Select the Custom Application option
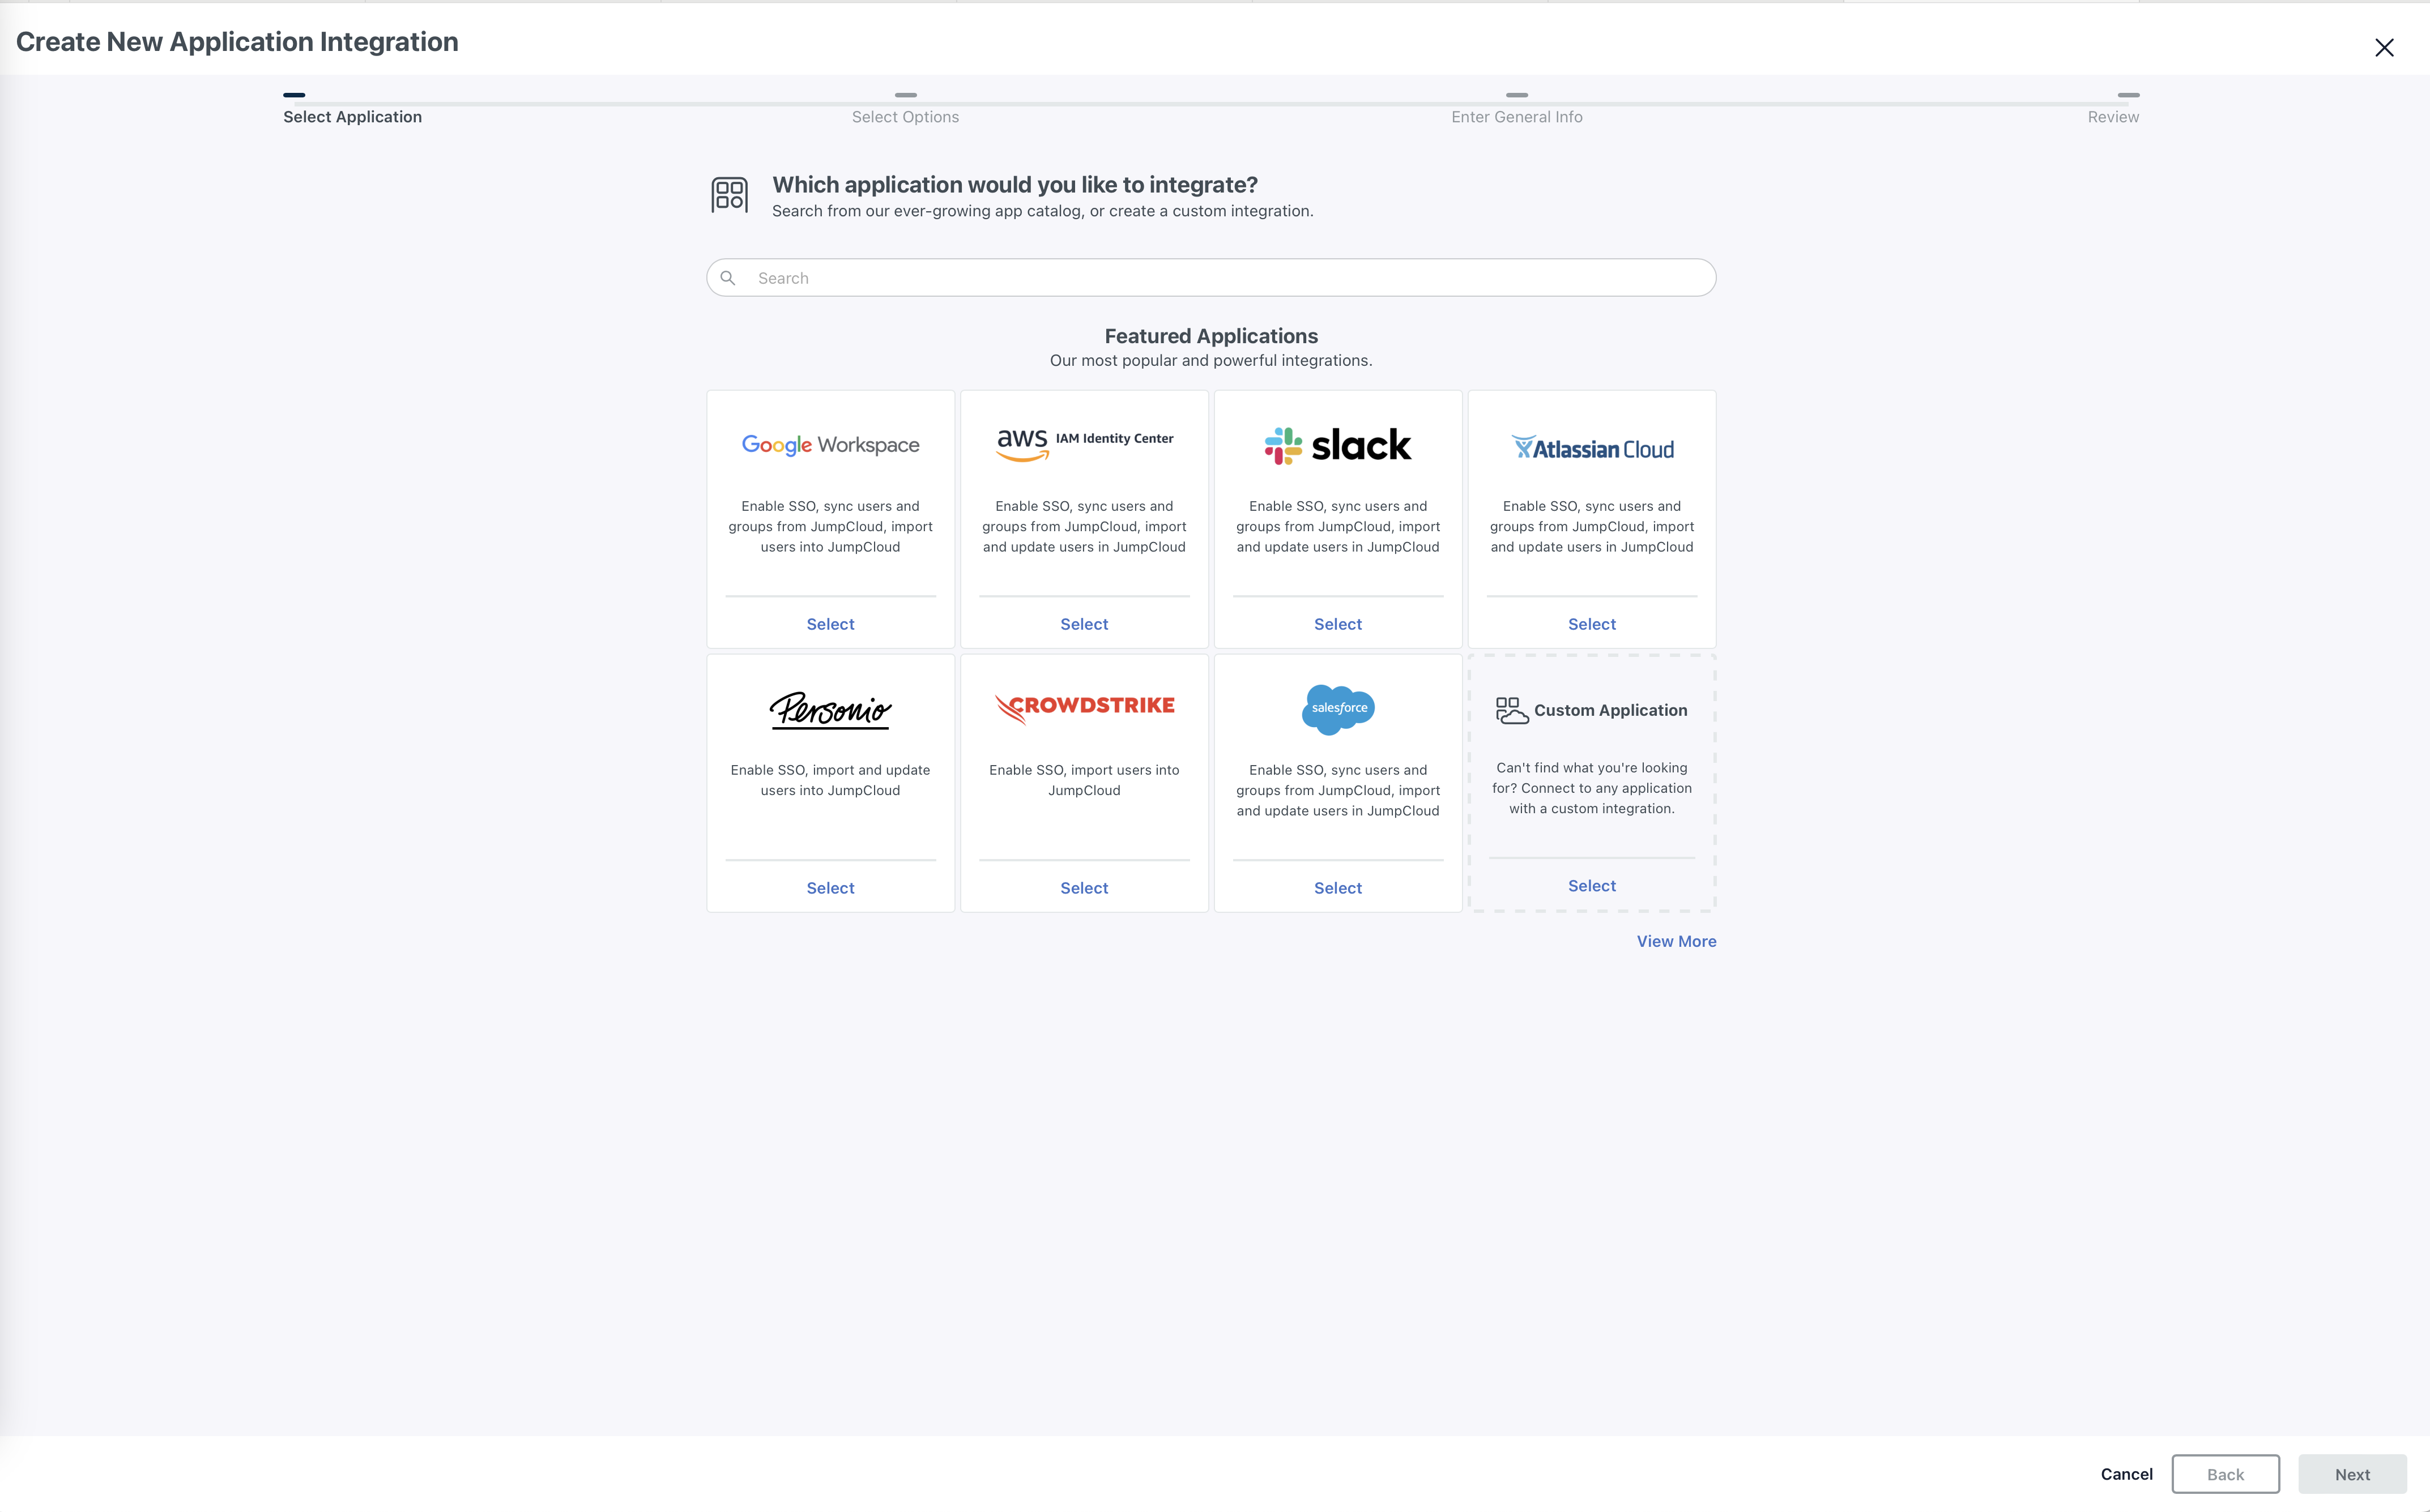 tap(1592, 886)
